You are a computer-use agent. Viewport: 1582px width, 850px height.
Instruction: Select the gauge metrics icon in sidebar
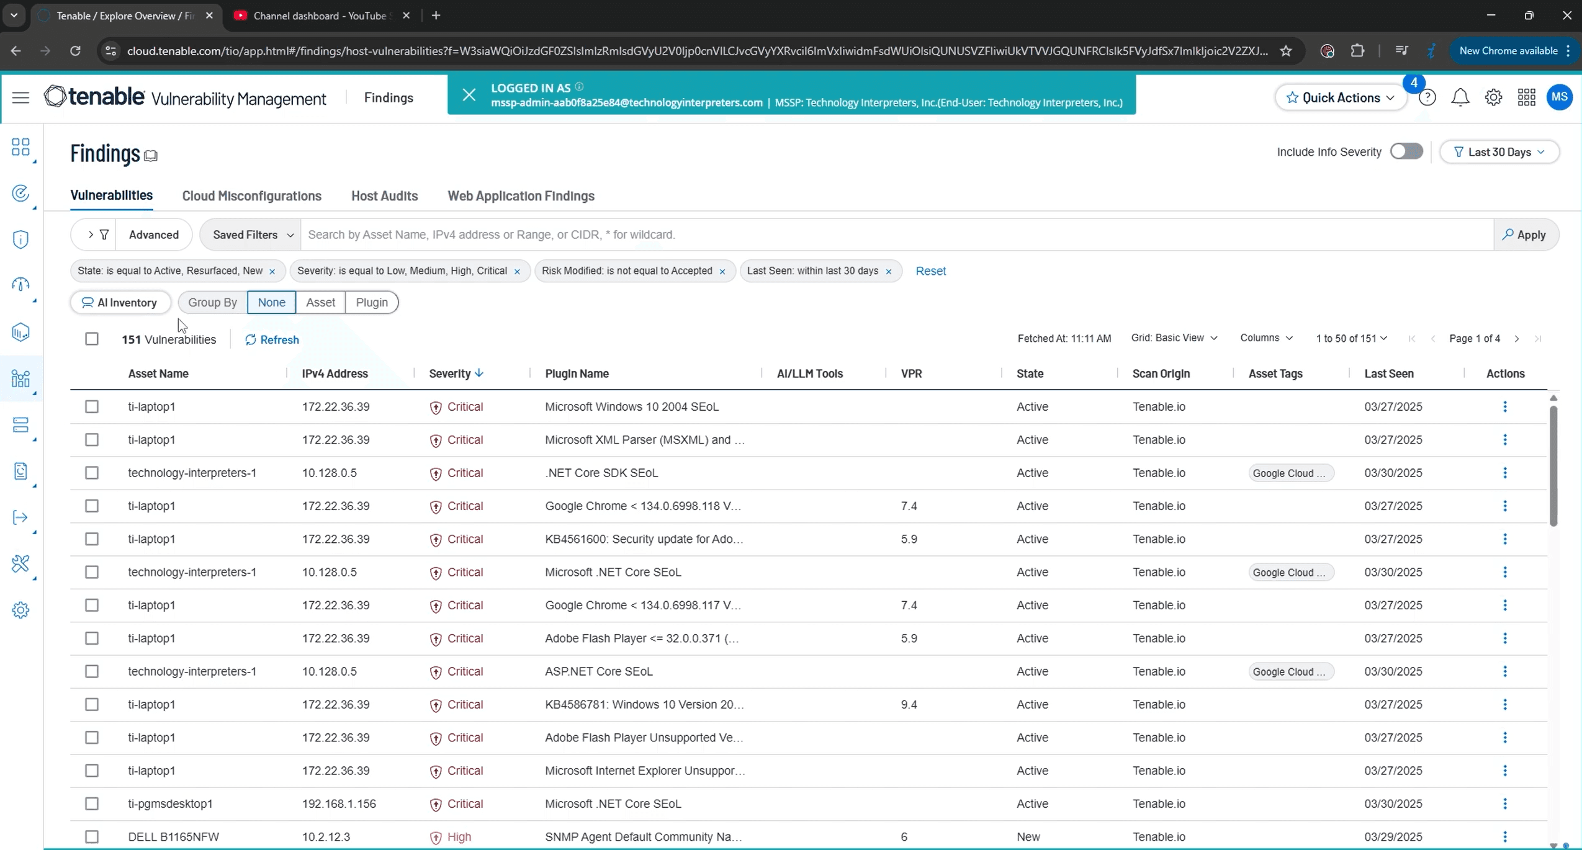[x=20, y=284]
